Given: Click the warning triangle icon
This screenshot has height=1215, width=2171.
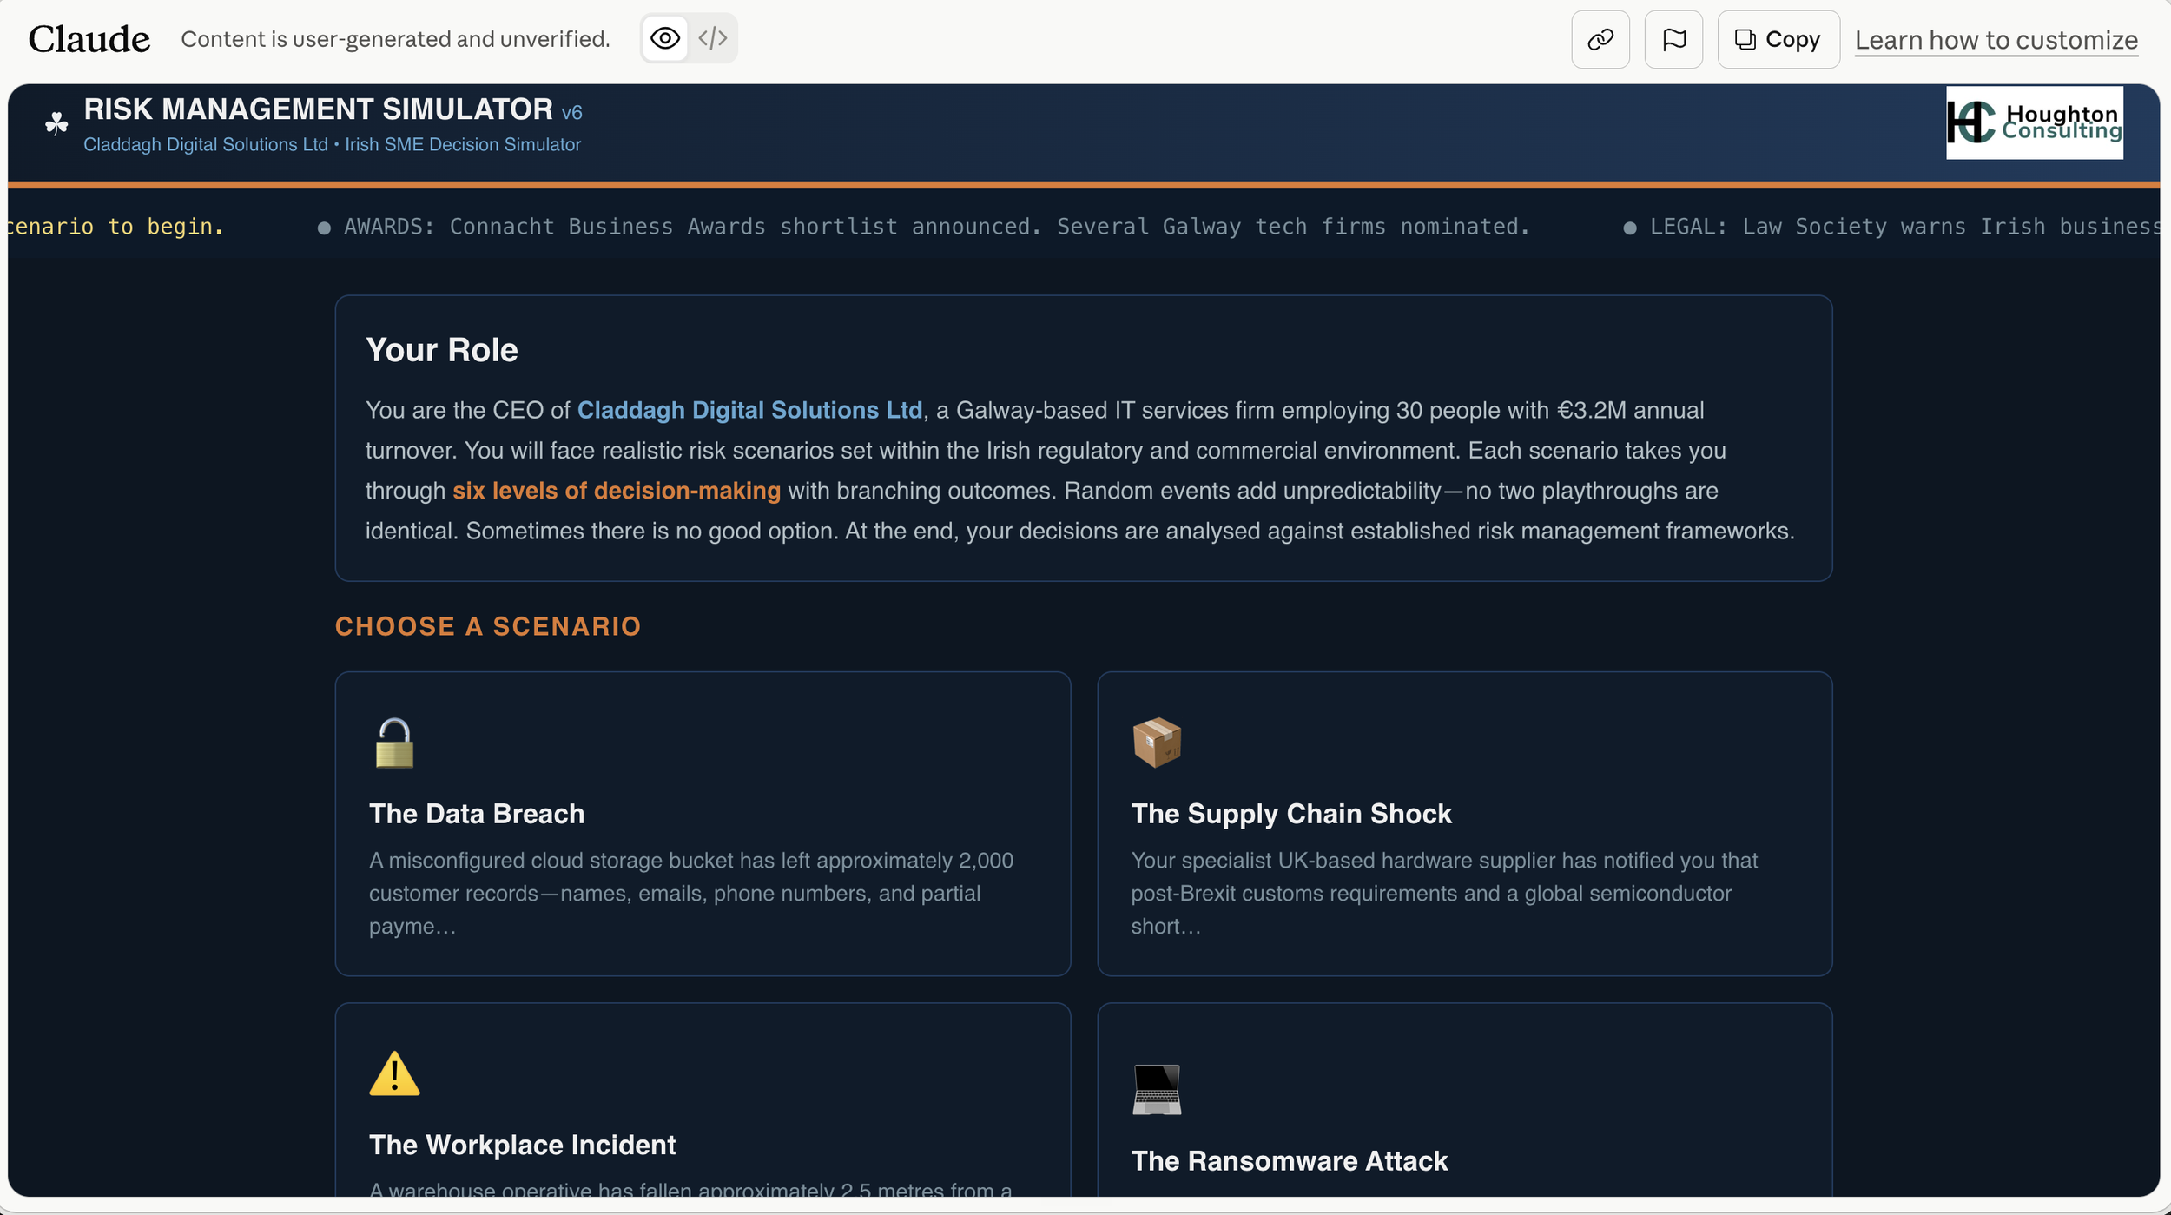Looking at the screenshot, I should point(394,1074).
